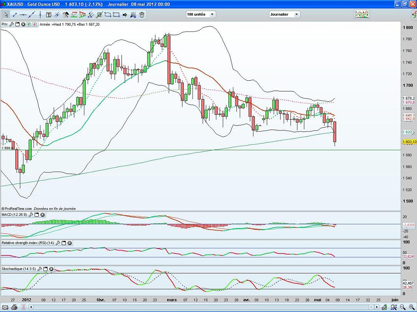
Task: Pick the rectangle drawing tool
Action: pos(116,15)
